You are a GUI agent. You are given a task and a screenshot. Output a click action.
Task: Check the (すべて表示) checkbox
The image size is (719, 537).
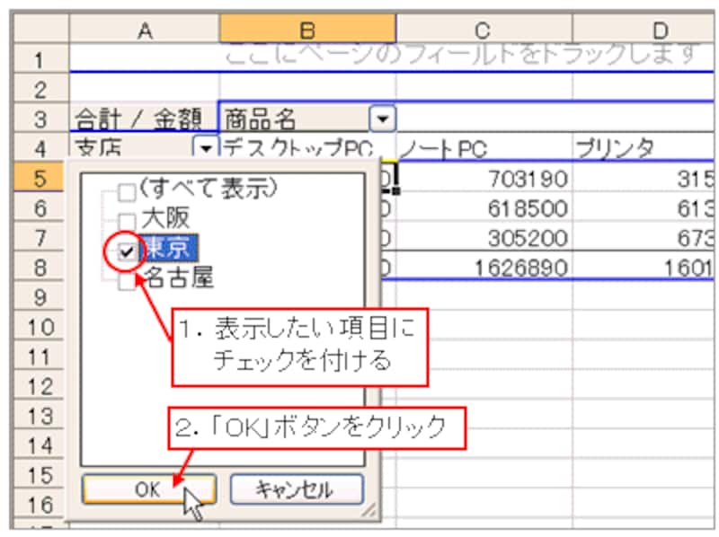pyautogui.click(x=127, y=191)
